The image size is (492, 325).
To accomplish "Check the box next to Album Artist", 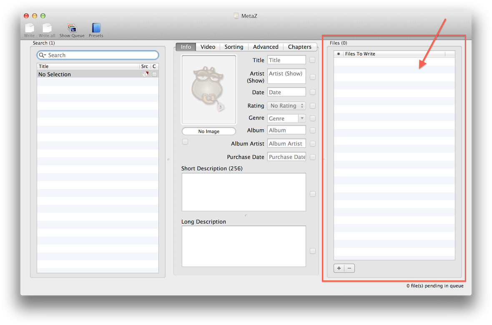I will [x=312, y=144].
